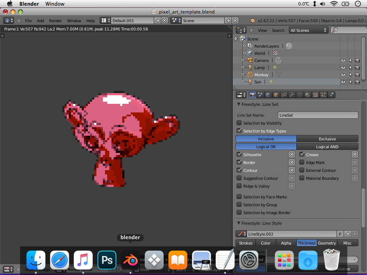This screenshot has height=275, width=367.
Task: Enable Selection by Visibility checkbox
Action: [239, 123]
